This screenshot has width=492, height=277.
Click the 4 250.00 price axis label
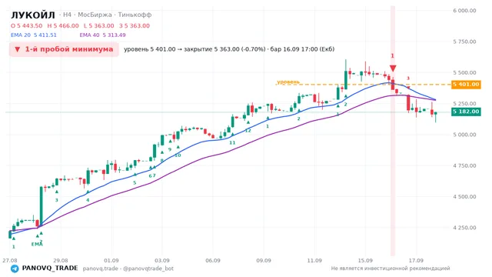pos(464,228)
